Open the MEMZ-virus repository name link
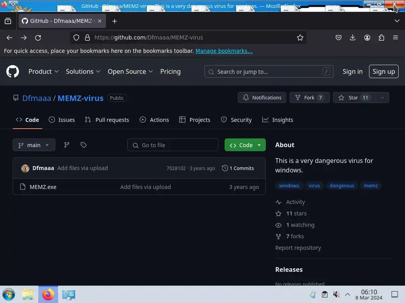Image resolution: width=405 pixels, height=303 pixels. pos(80,98)
